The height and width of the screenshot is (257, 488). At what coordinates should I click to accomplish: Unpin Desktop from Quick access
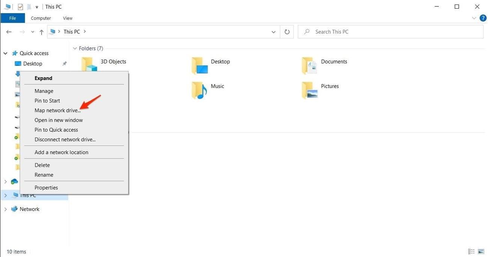click(x=64, y=63)
